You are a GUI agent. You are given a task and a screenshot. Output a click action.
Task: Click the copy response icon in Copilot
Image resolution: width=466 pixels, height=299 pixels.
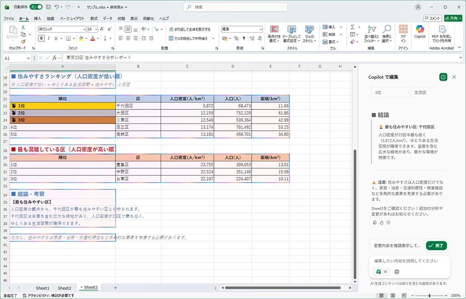[375, 222]
